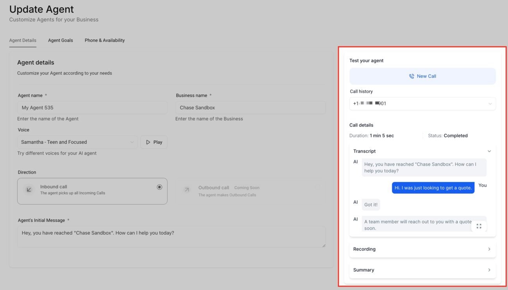
Task: Click the Play triangle to preview Samantha's voice
Action: [148, 142]
